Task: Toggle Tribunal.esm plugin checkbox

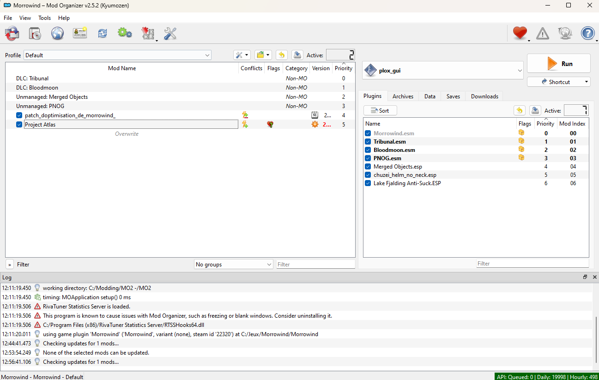Action: point(368,141)
